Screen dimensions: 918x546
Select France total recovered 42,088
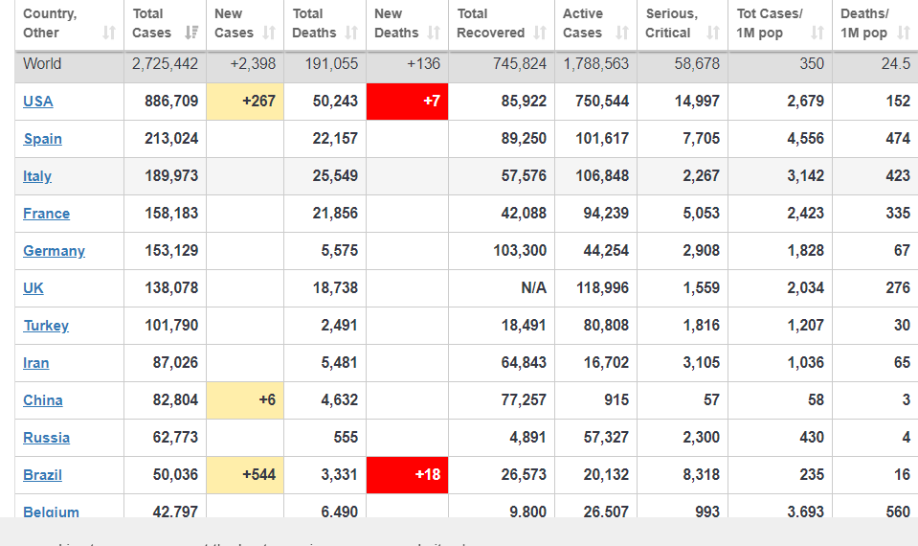524,214
